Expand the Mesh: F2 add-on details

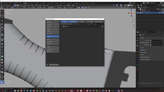pos(62,27)
